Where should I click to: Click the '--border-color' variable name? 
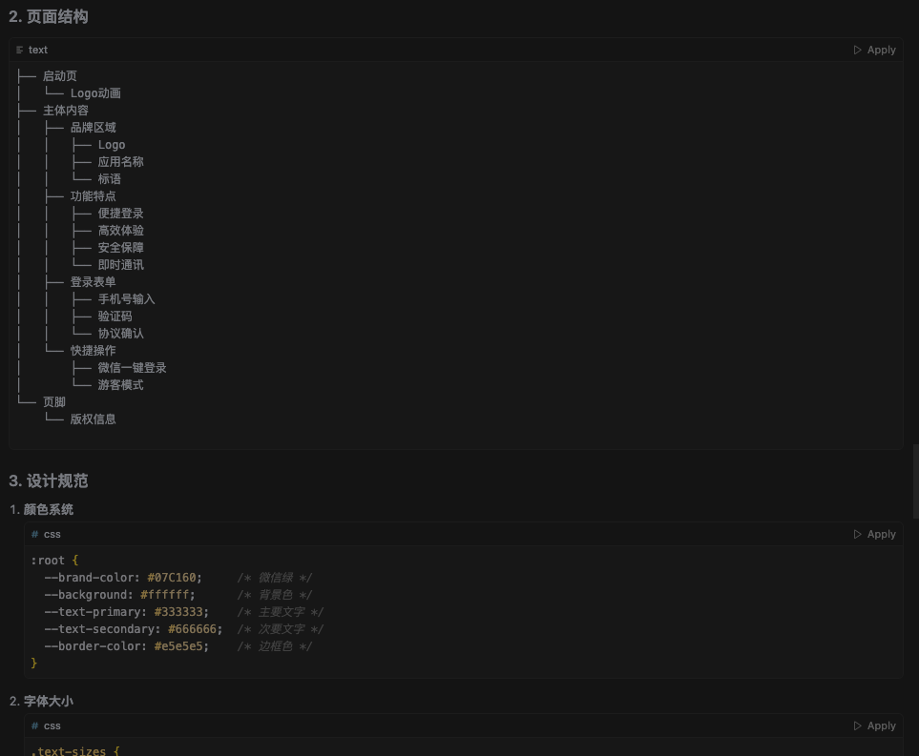point(93,646)
